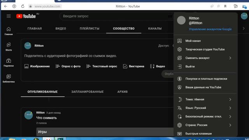Select the СООБЩЕСТВО tab
This screenshot has height=140, width=249.
pos(124,28)
